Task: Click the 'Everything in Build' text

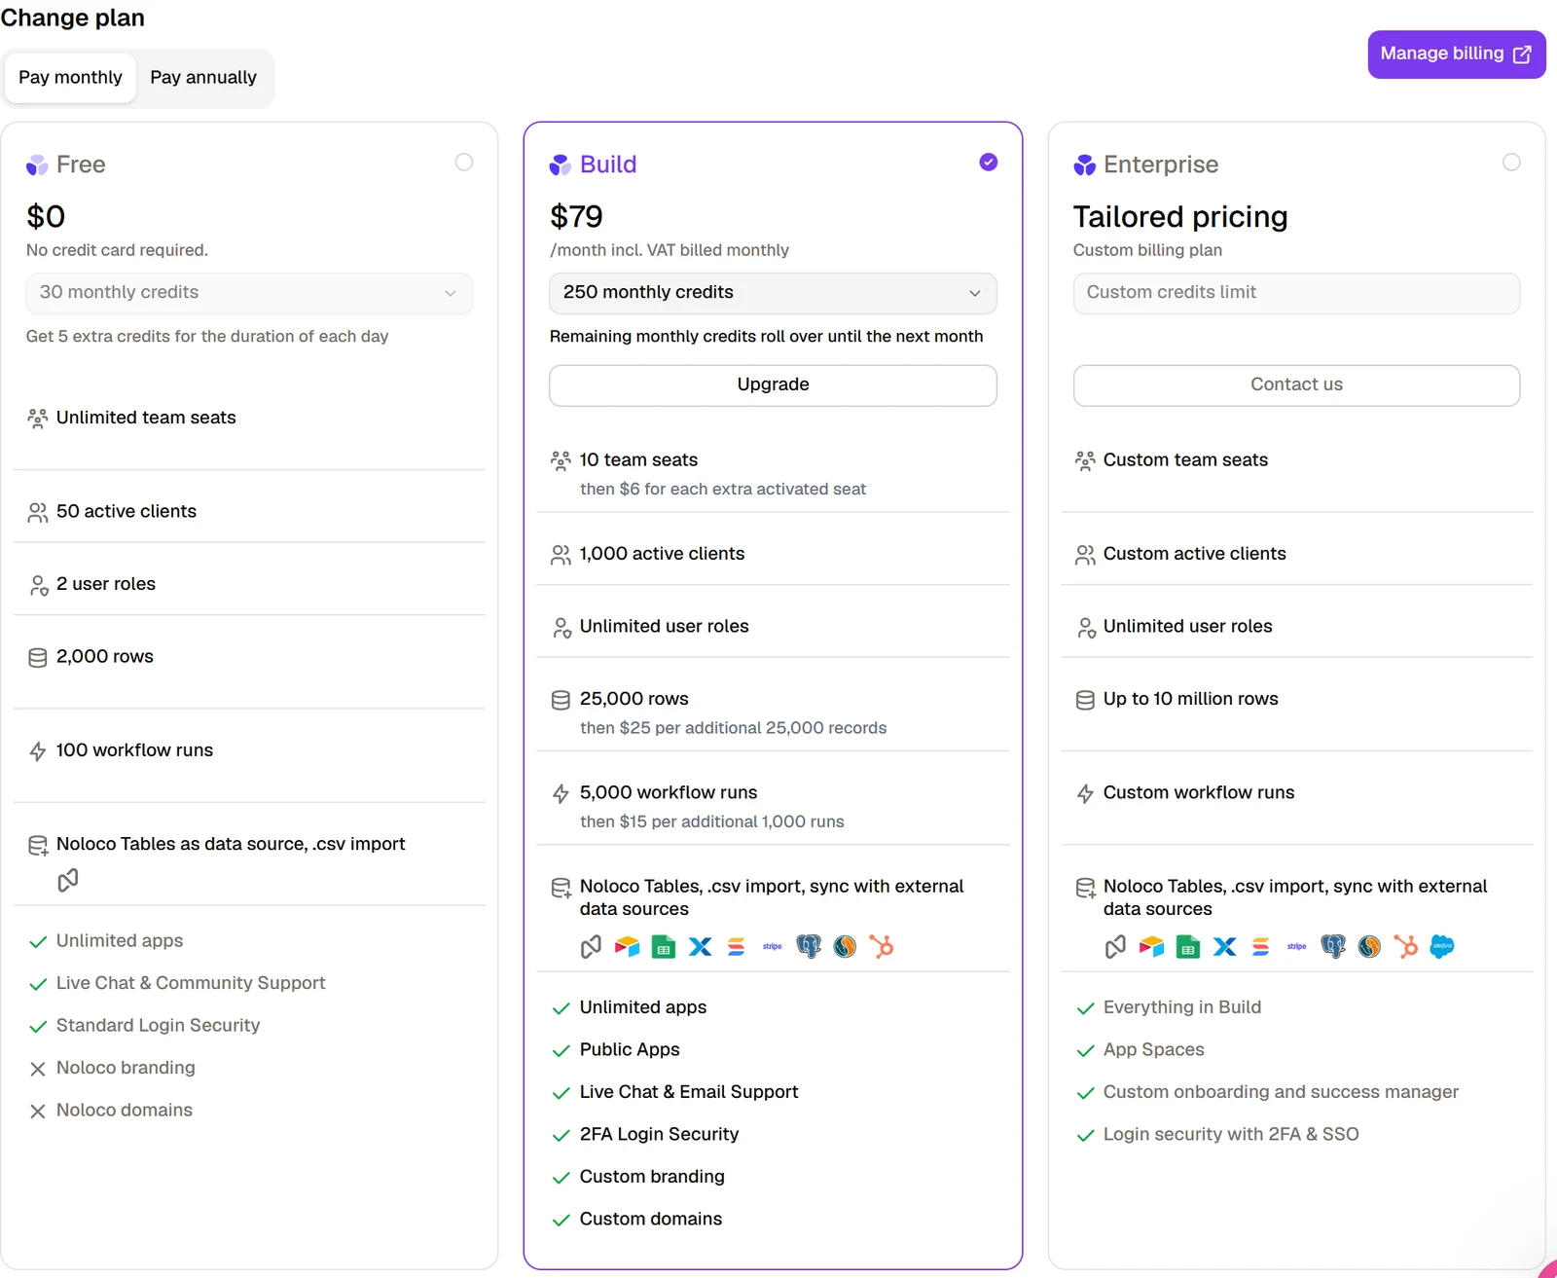Action: pyautogui.click(x=1182, y=1007)
